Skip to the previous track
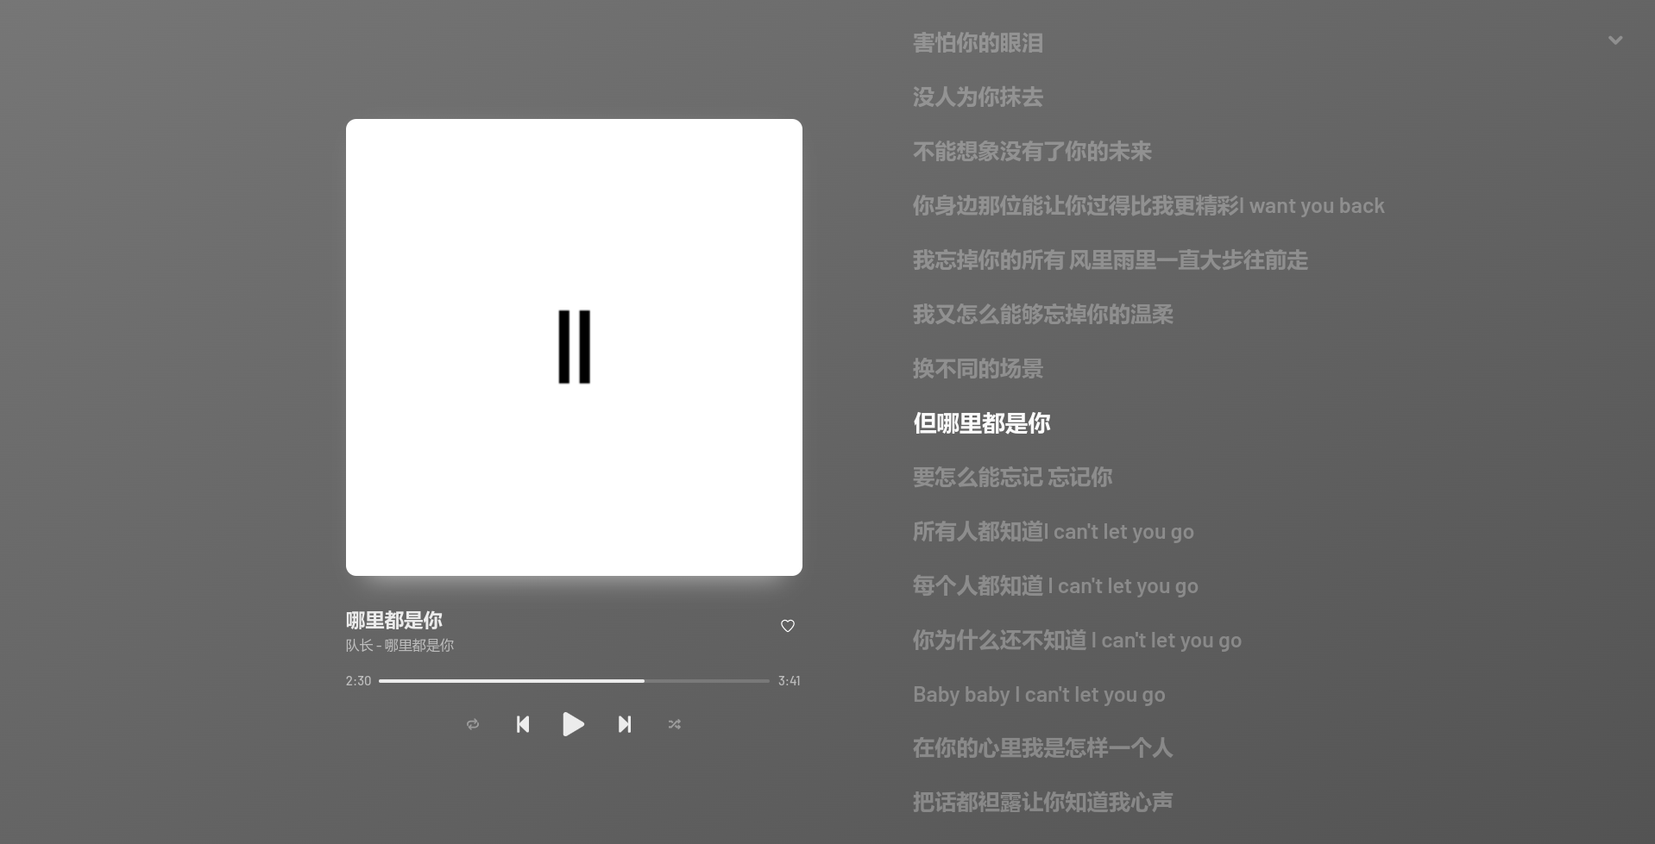This screenshot has width=1655, height=844. coord(523,724)
